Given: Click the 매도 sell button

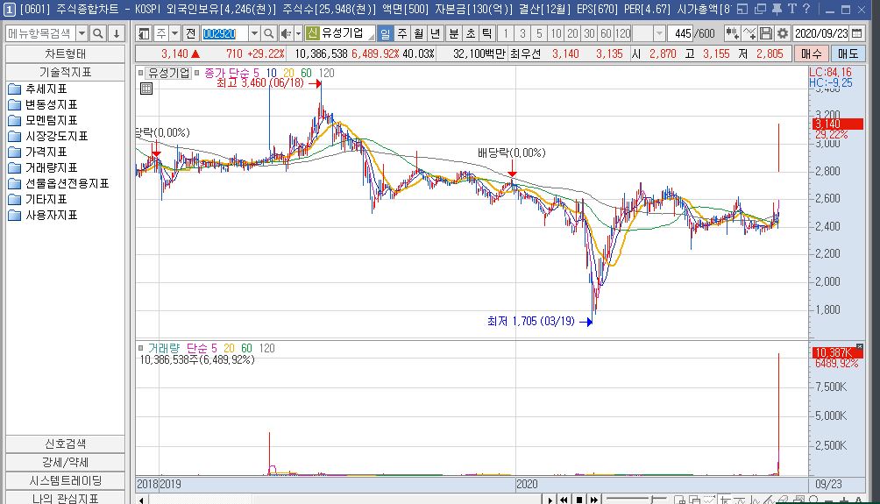Looking at the screenshot, I should pos(848,53).
